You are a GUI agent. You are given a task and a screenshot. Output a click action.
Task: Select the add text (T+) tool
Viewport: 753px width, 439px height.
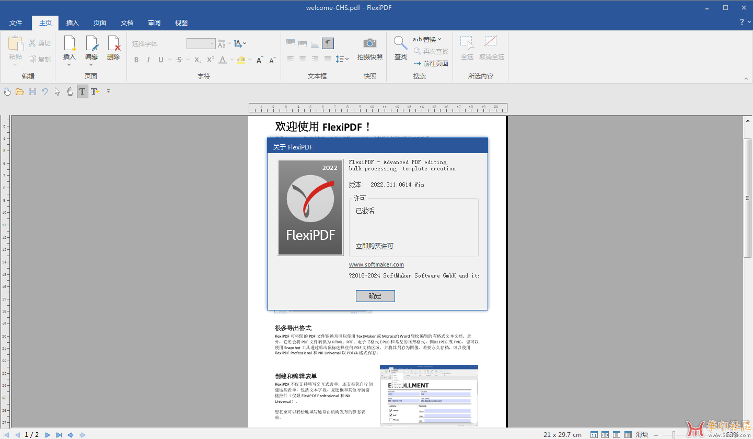click(x=95, y=92)
